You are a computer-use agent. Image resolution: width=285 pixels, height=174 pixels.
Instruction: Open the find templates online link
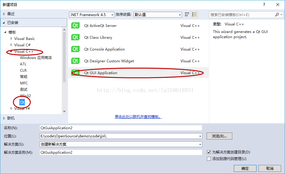(x=138, y=117)
